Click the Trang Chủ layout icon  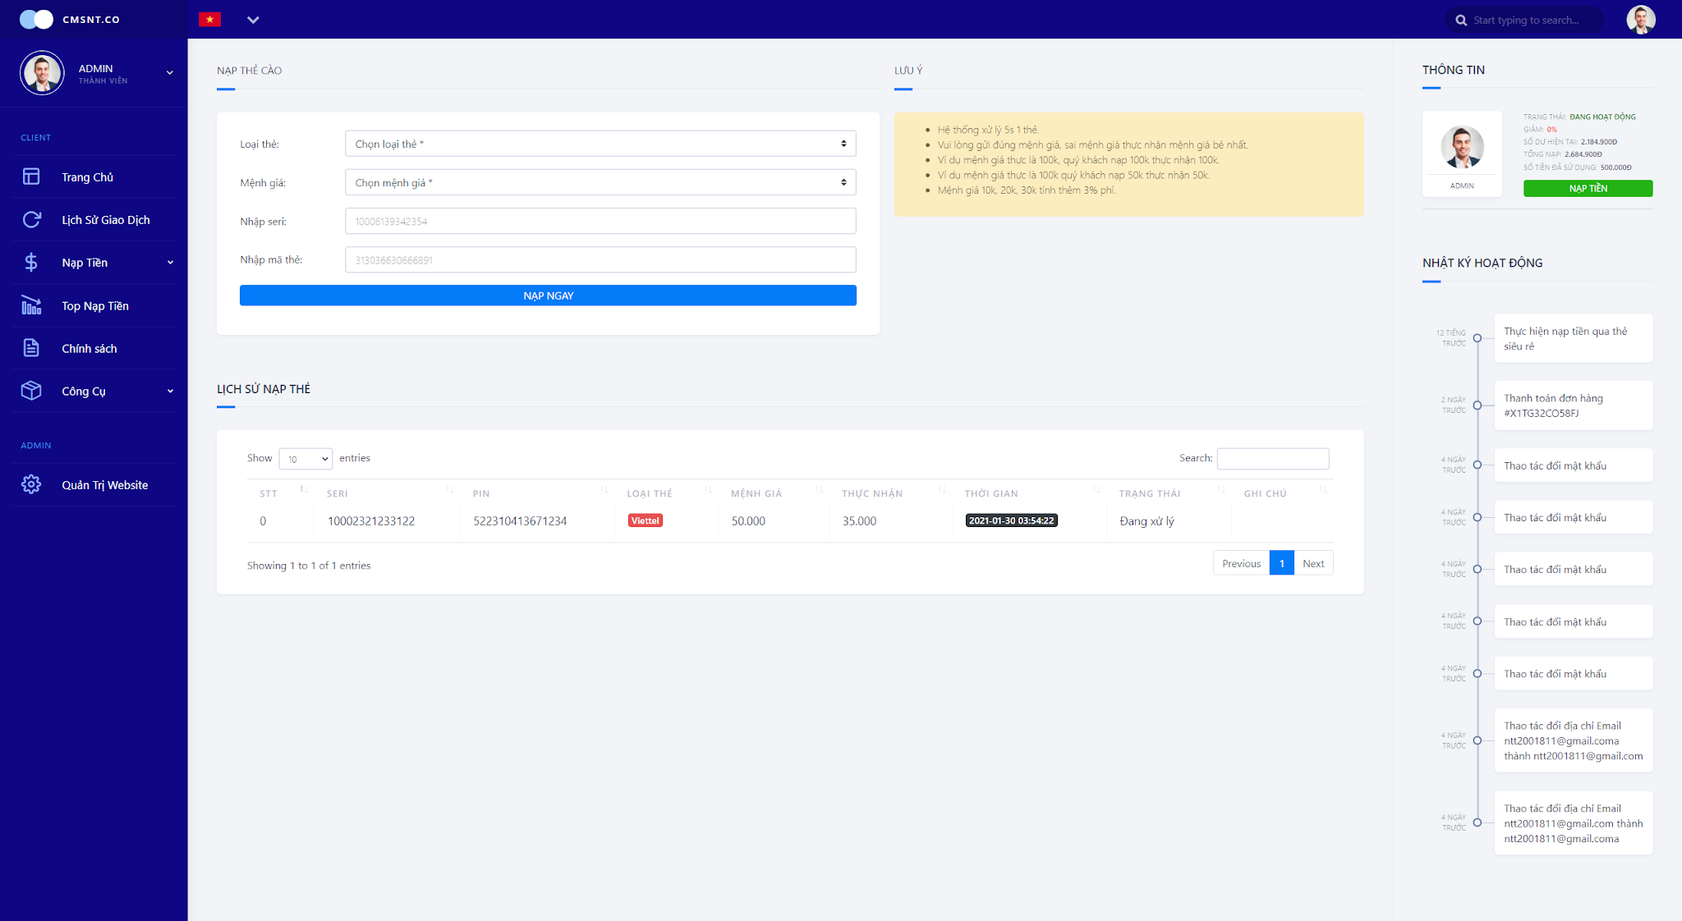(31, 176)
